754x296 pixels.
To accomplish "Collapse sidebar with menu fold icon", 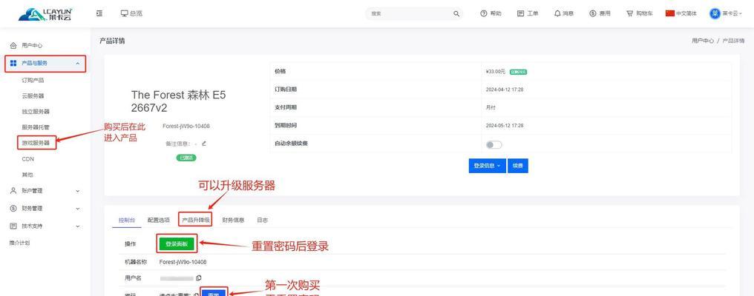I will [x=99, y=13].
